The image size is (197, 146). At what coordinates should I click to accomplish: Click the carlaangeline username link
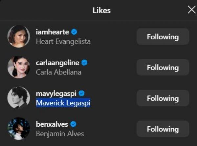(58, 63)
